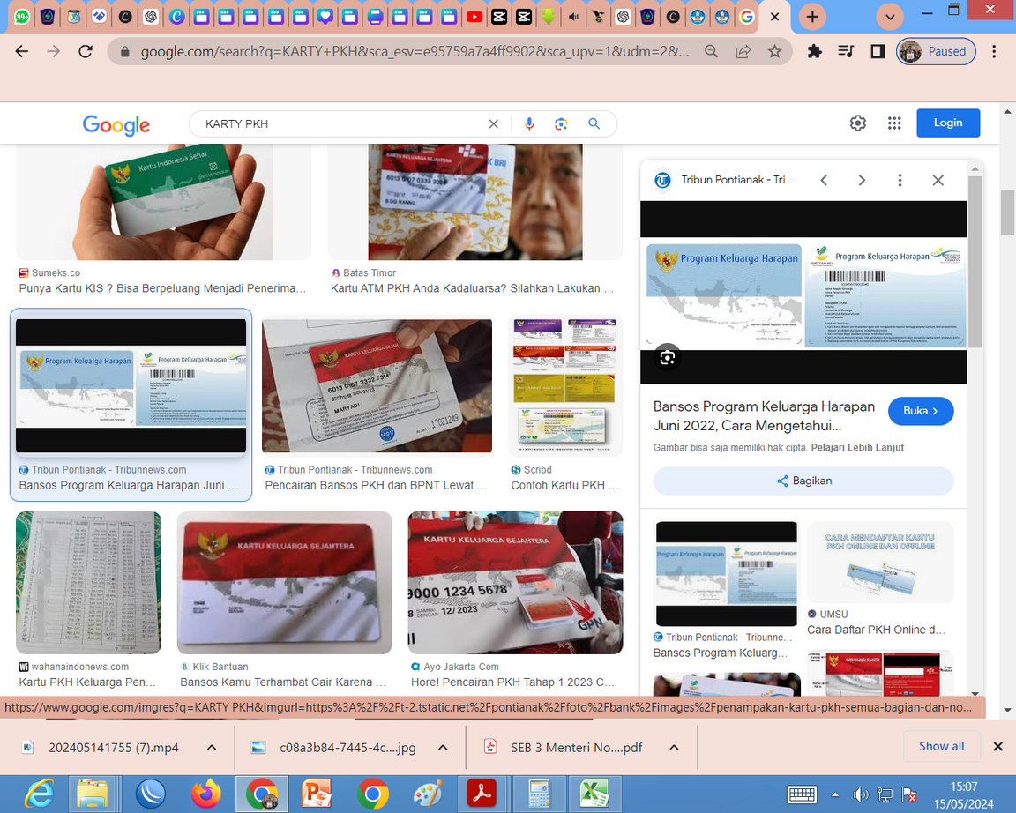Open the wahanaindonews.com table image result
Image resolution: width=1016 pixels, height=813 pixels.
pyautogui.click(x=89, y=583)
